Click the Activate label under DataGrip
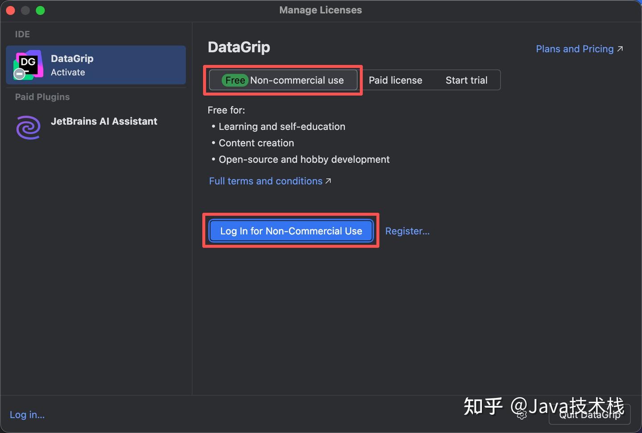The image size is (642, 433). tap(68, 72)
